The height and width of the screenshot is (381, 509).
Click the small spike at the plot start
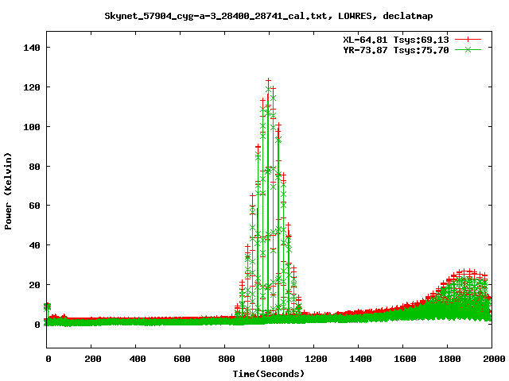(x=48, y=306)
